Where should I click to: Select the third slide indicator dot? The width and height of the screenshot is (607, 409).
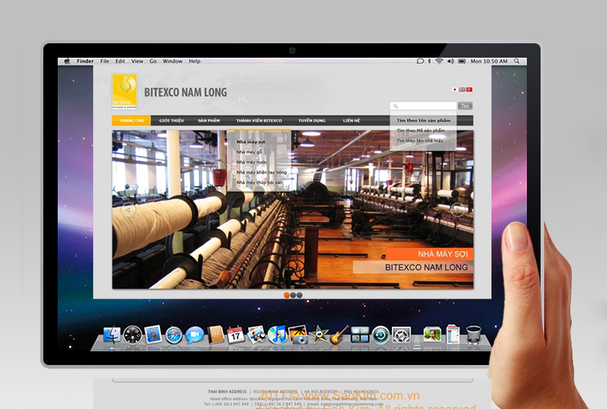click(x=300, y=295)
